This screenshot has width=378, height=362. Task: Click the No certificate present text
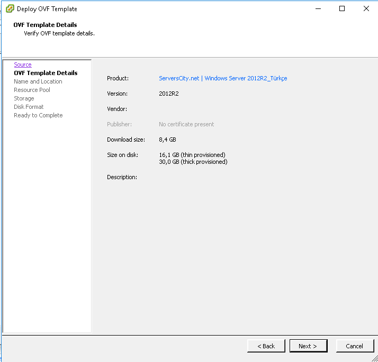point(186,124)
